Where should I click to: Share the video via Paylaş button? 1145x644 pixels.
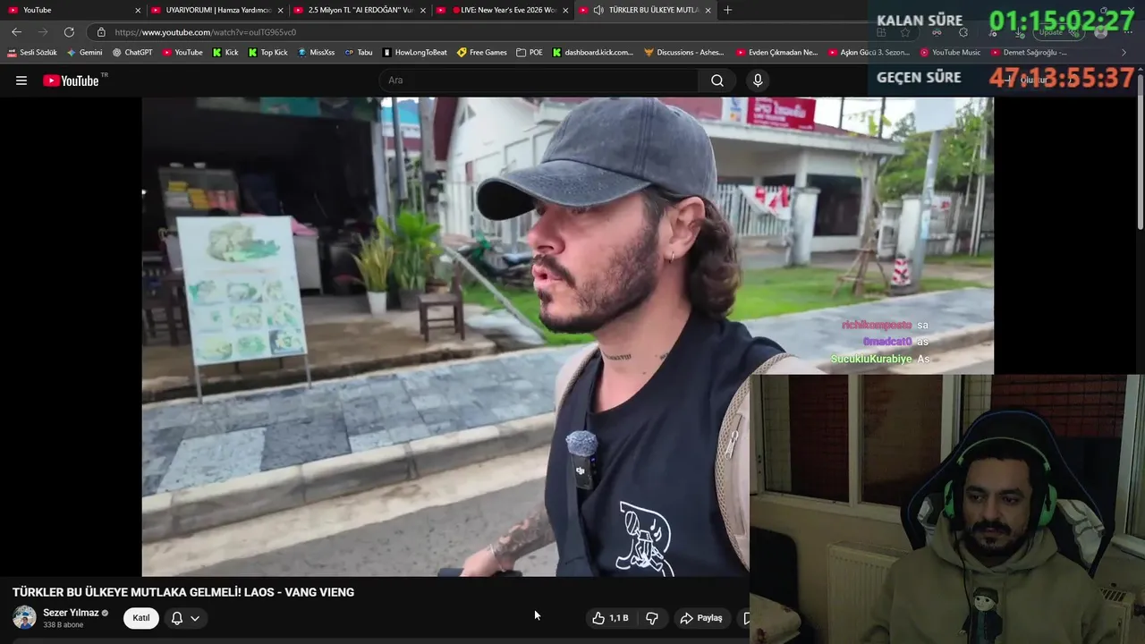tap(701, 618)
